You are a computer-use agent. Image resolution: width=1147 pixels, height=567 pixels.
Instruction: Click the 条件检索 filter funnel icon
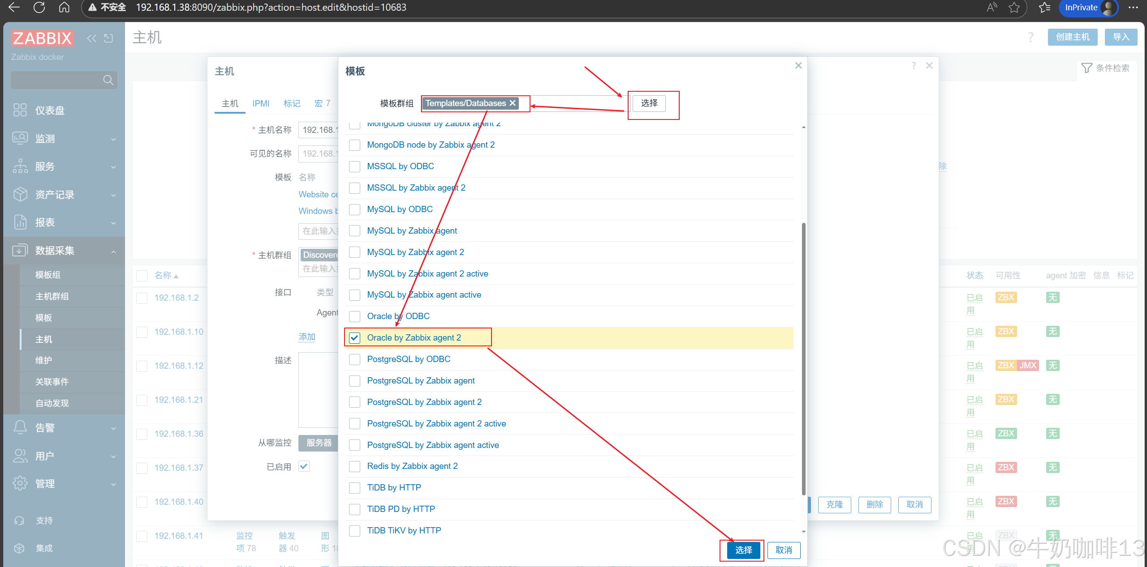(x=1087, y=68)
